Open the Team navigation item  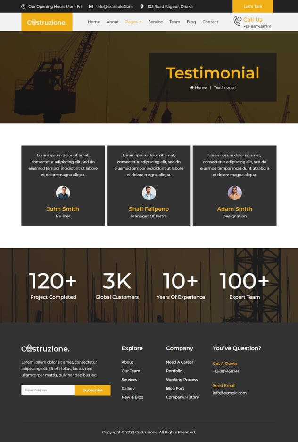pos(174,22)
